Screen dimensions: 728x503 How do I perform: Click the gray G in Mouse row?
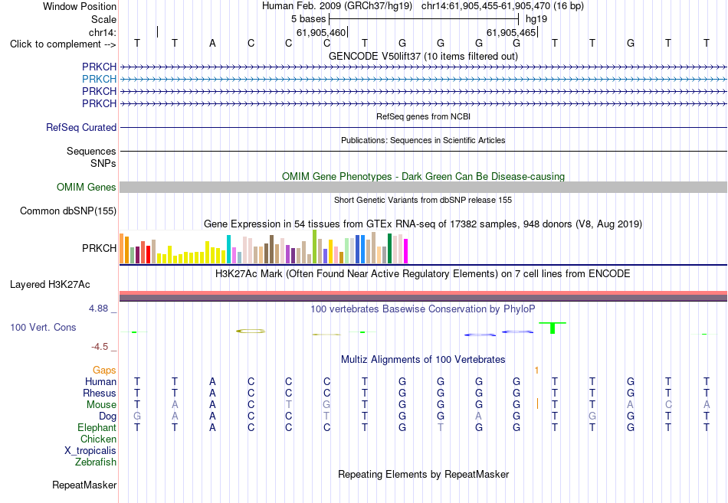[x=326, y=405]
